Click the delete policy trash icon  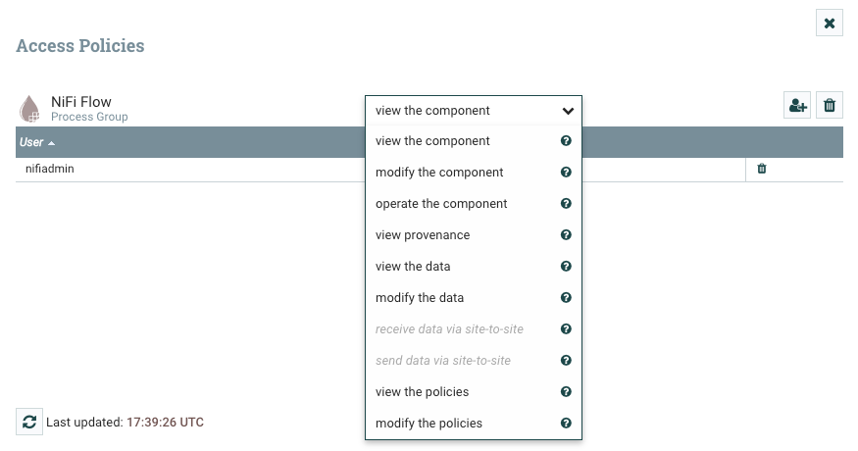(830, 106)
